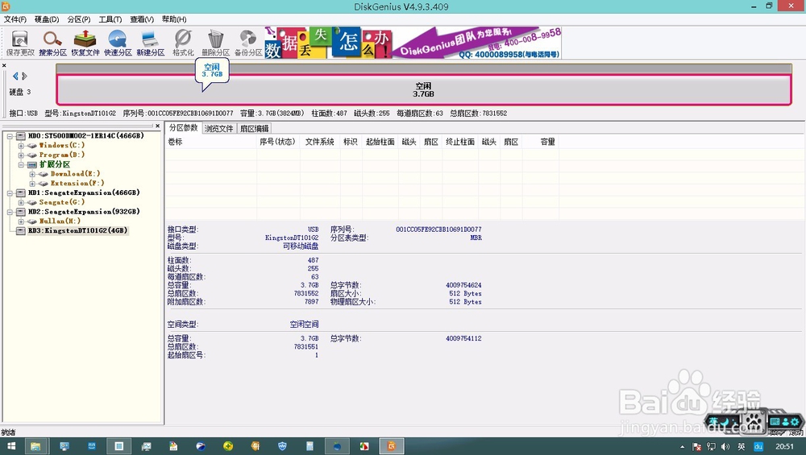Expand the Extension(F:) partition node
The image size is (806, 455).
click(32, 184)
